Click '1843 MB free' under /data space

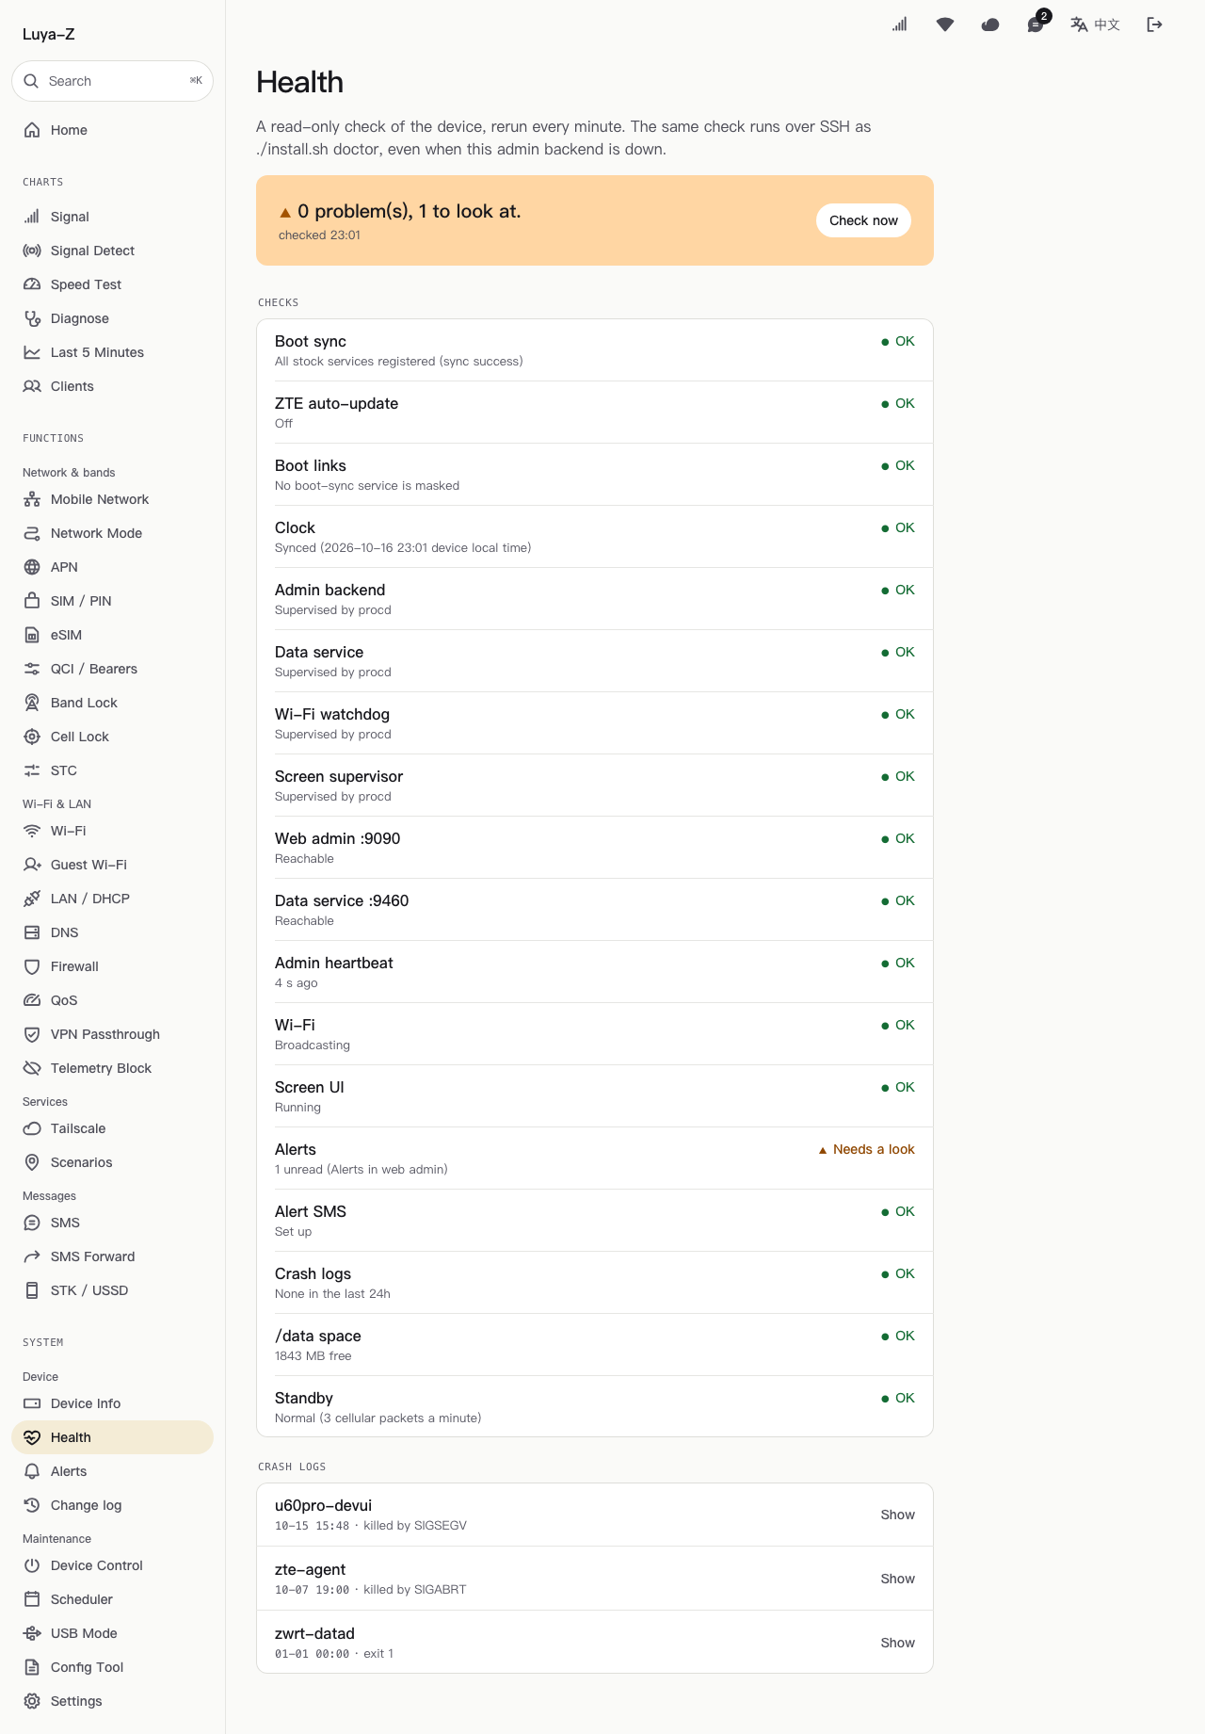tap(313, 1356)
